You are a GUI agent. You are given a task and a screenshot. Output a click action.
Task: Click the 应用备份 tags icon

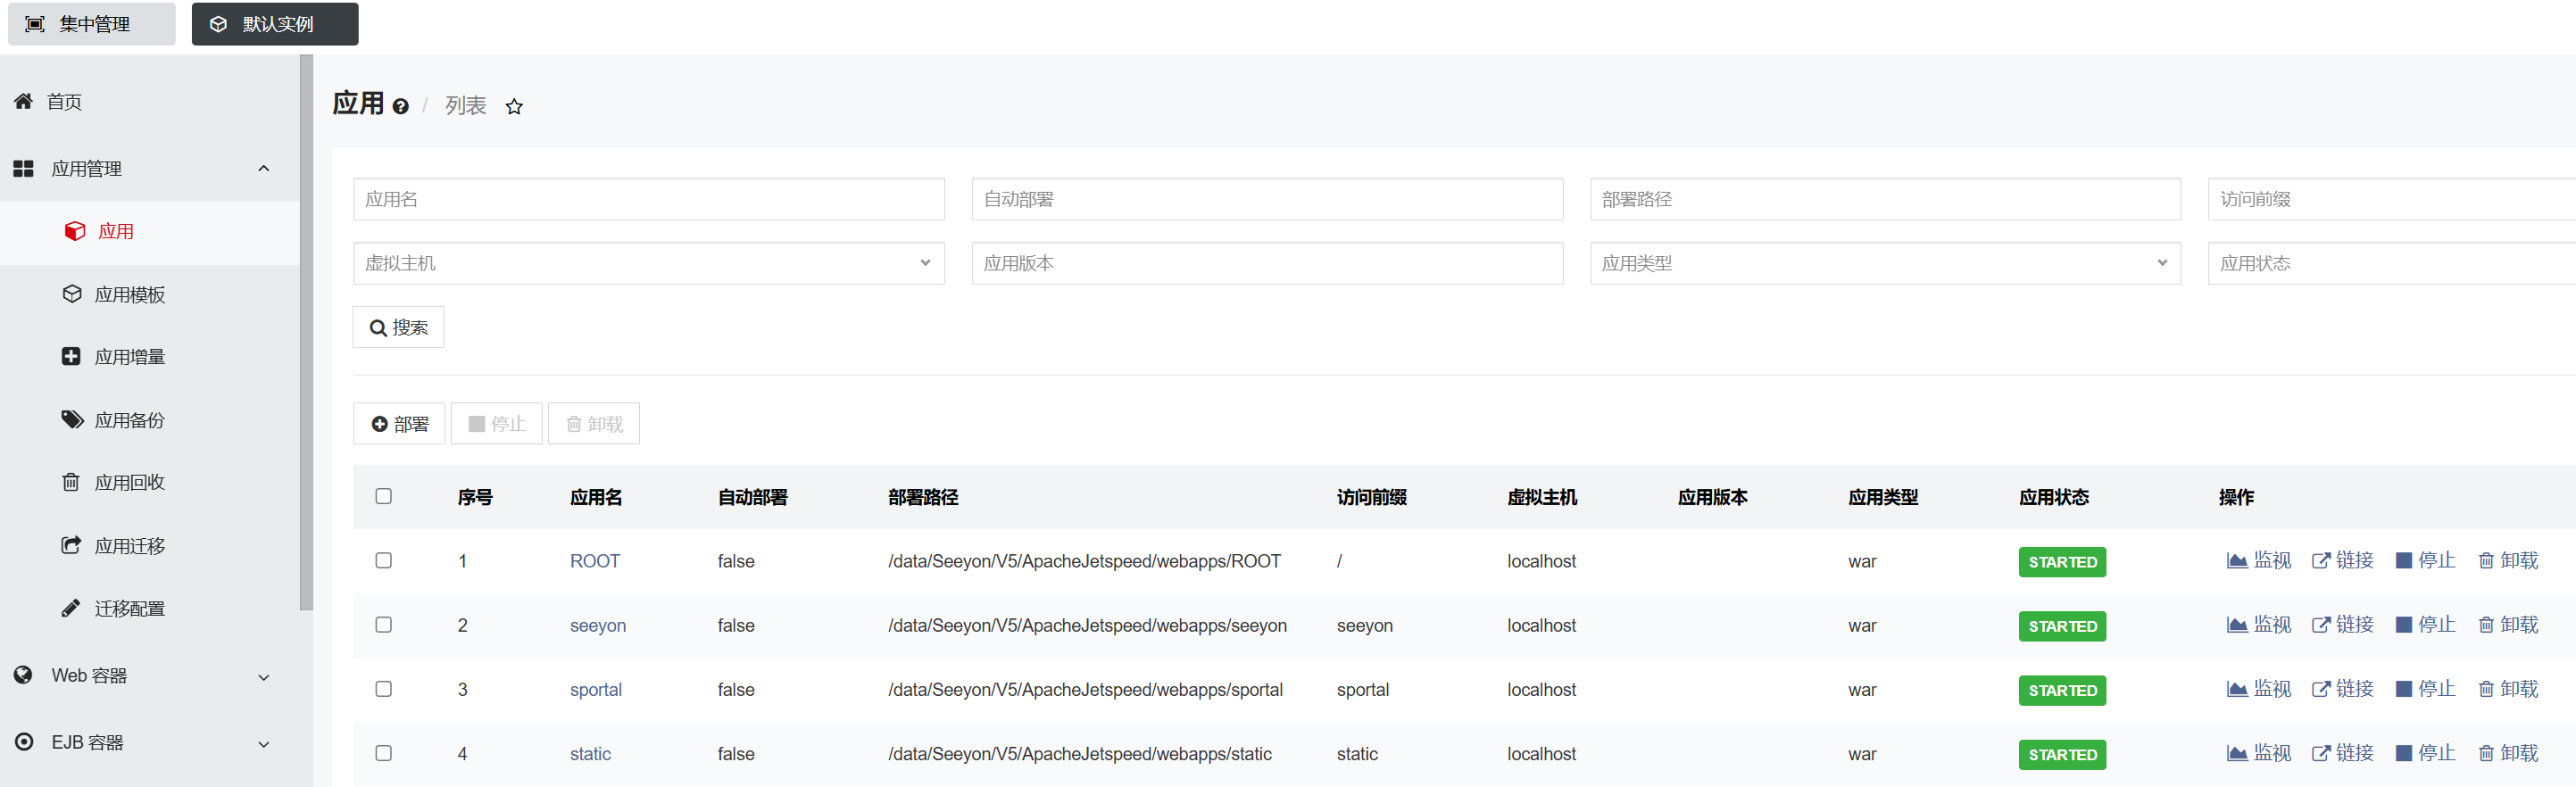72,419
